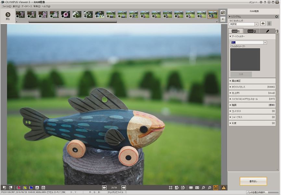
Task: Click the 書き出し export button
Action: click(253, 181)
